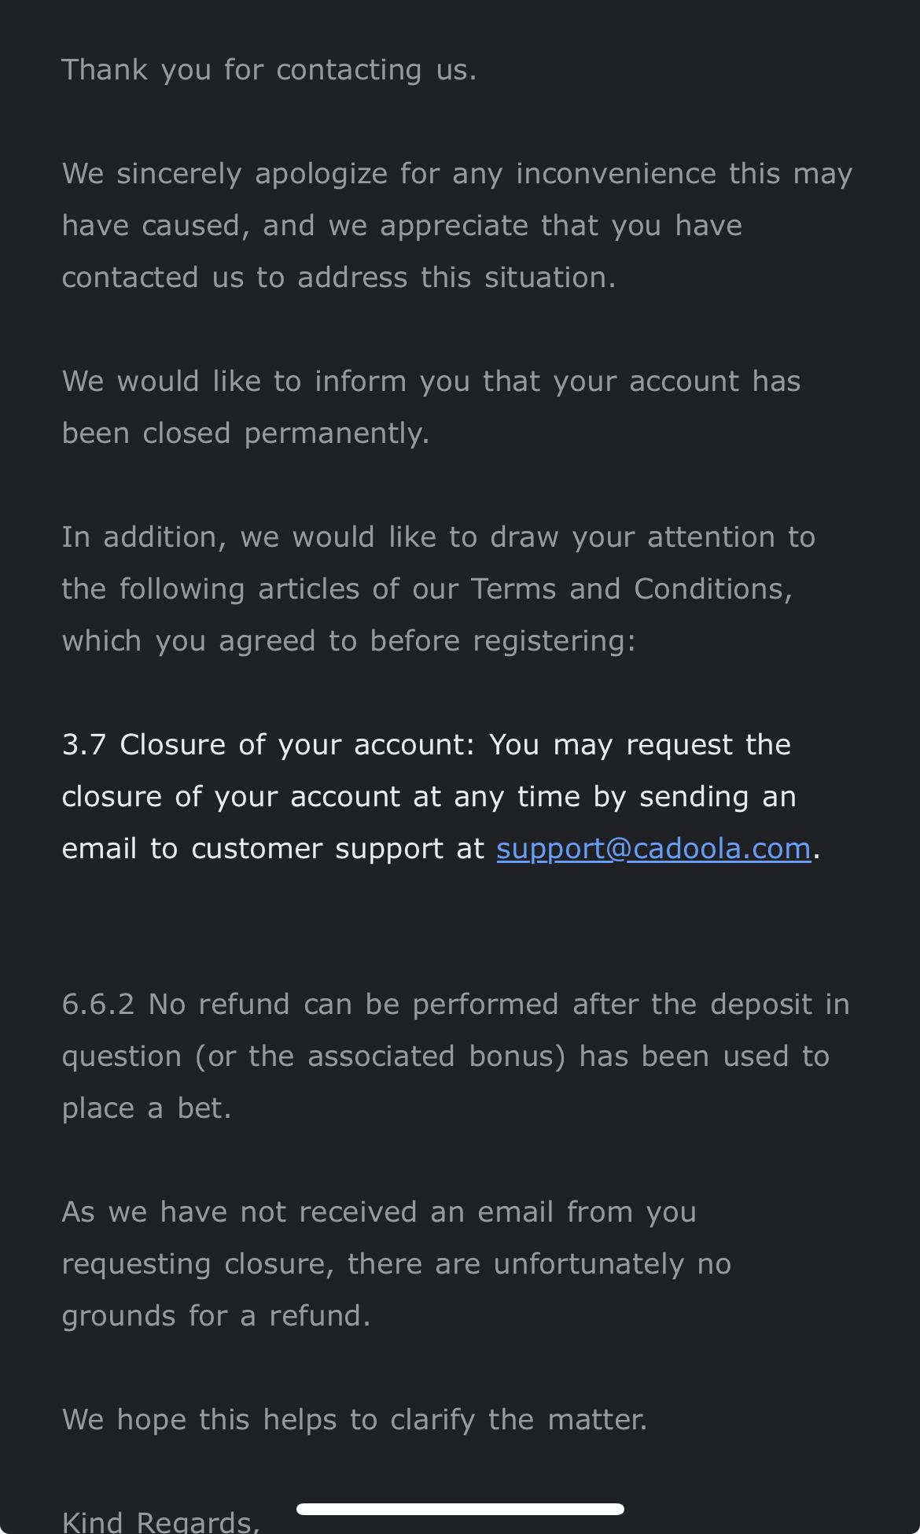Click "contacted us to address this situation" line

coord(338,278)
